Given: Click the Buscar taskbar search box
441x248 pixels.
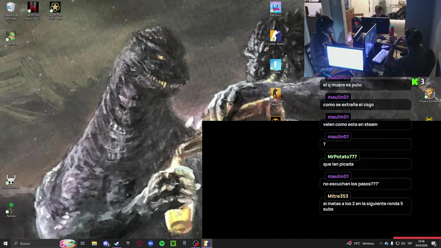Looking at the screenshot, I should point(44,244).
